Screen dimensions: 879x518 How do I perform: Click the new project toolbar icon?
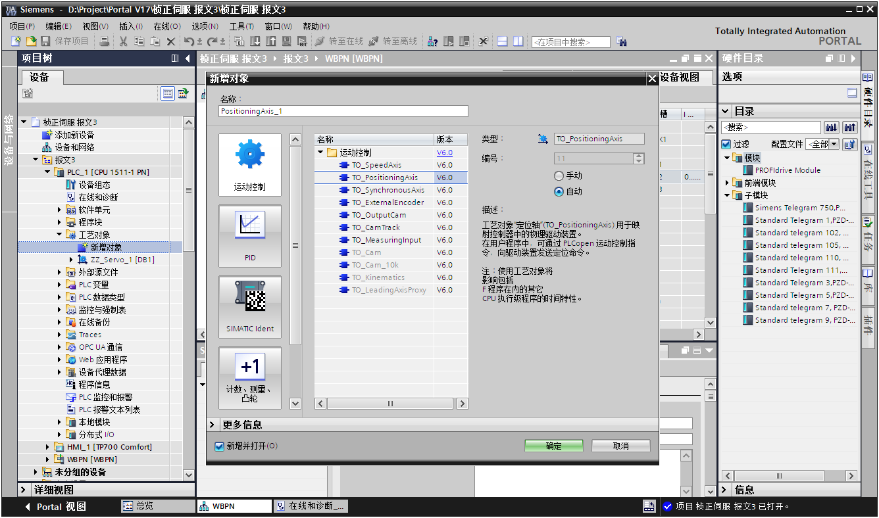(x=17, y=41)
